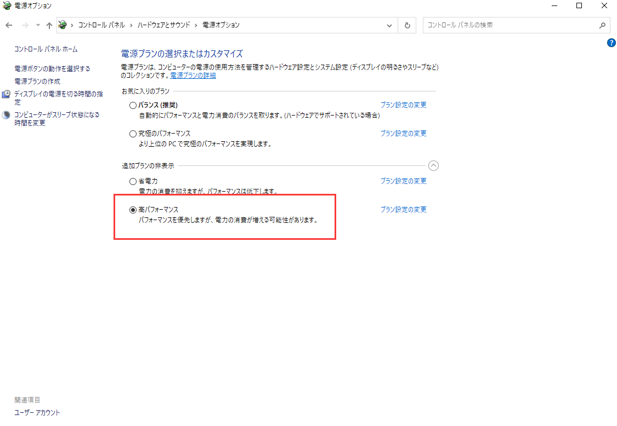Open プラン設定の変更 for 高パフォーマンス
Screen dimensions: 617x426
403,210
